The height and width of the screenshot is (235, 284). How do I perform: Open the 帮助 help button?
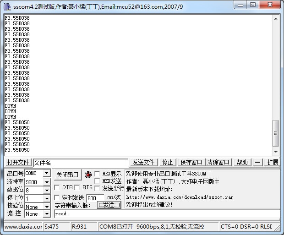pos(241,162)
